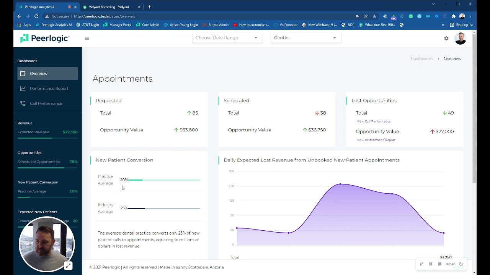Viewport: 490px width, 275px height.
Task: Click the Peerlogic logo
Action: tap(45, 38)
